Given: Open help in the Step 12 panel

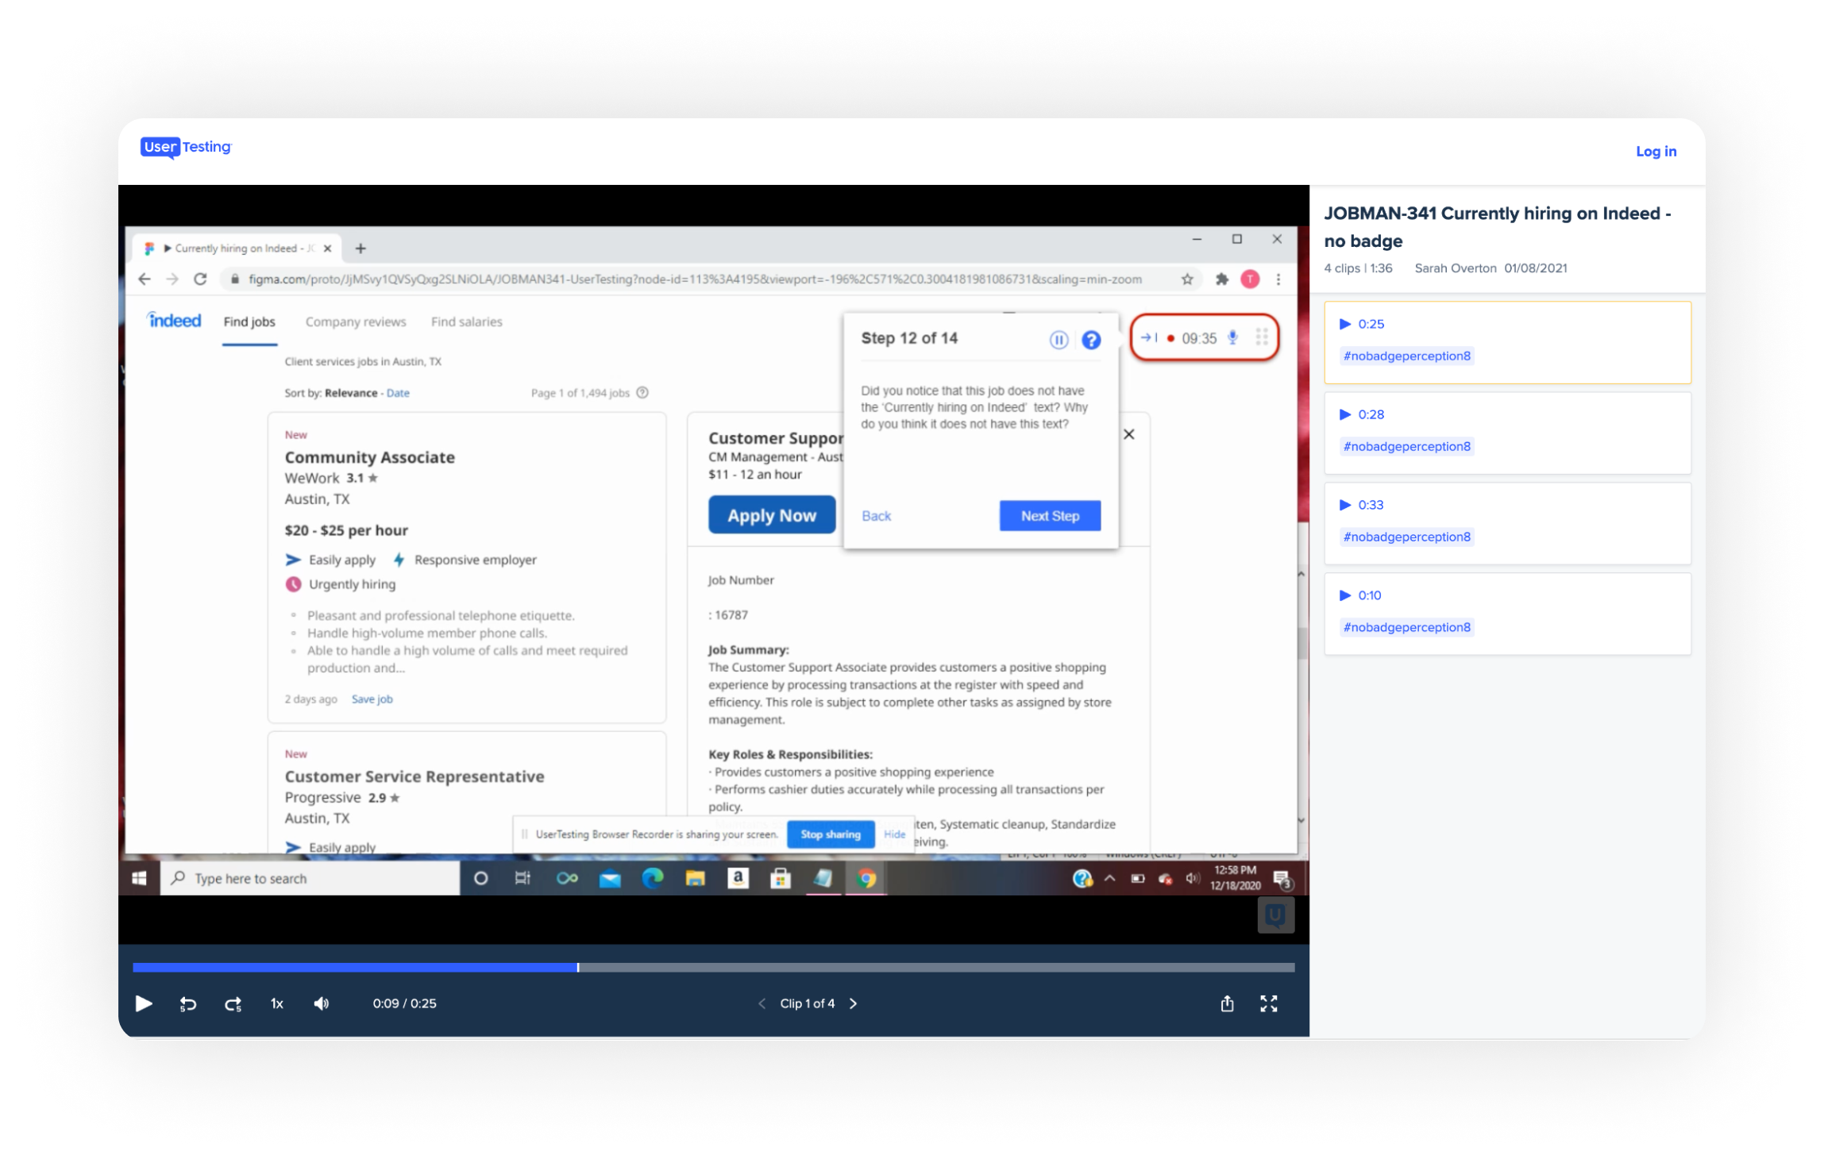Looking at the screenshot, I should pos(1092,340).
